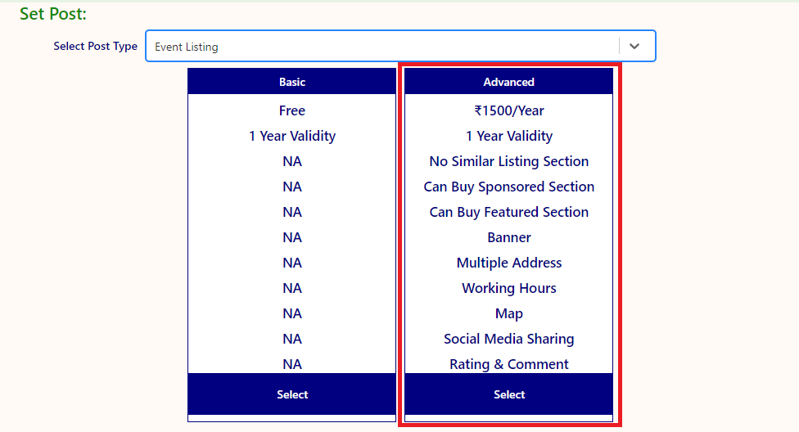
Task: Click the No Similar Listing Section feature
Action: click(x=508, y=161)
